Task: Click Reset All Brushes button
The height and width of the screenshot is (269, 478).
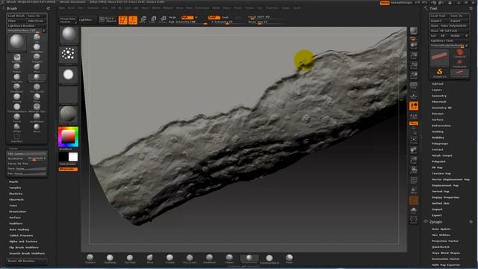Action: [27, 261]
